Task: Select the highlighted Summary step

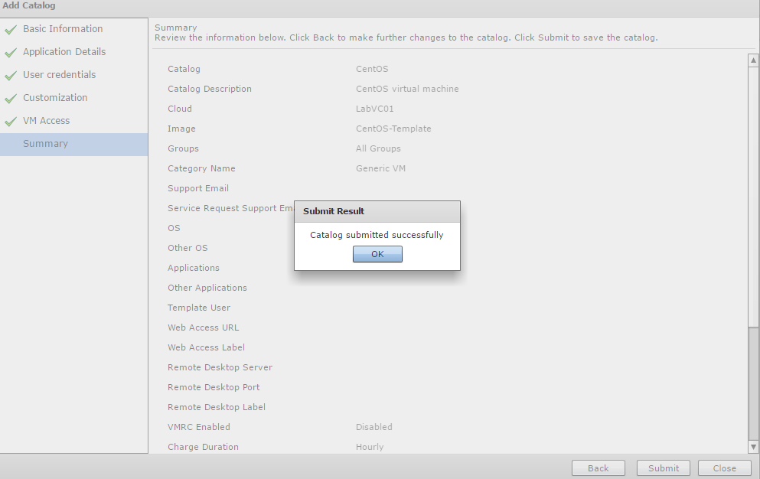Action: coord(45,144)
